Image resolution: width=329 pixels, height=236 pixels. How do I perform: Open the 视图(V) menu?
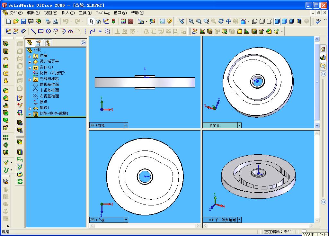(51, 13)
